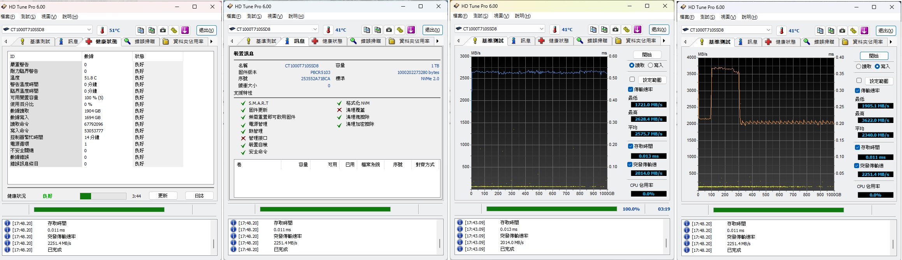Click copy-screenshot icon in write benchmark window
The width and height of the screenshot is (902, 260).
coord(831,31)
